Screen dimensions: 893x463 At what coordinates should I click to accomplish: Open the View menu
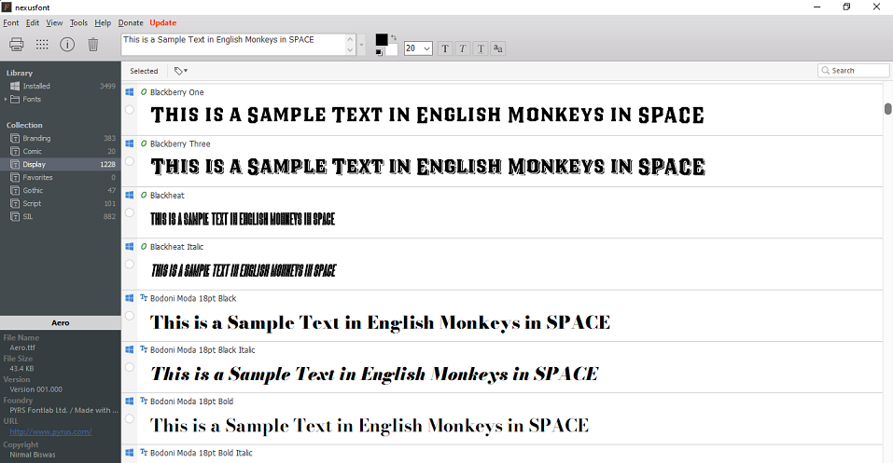54,22
